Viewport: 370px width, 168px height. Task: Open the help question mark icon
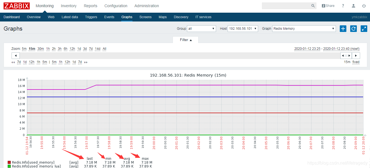[x=343, y=6]
